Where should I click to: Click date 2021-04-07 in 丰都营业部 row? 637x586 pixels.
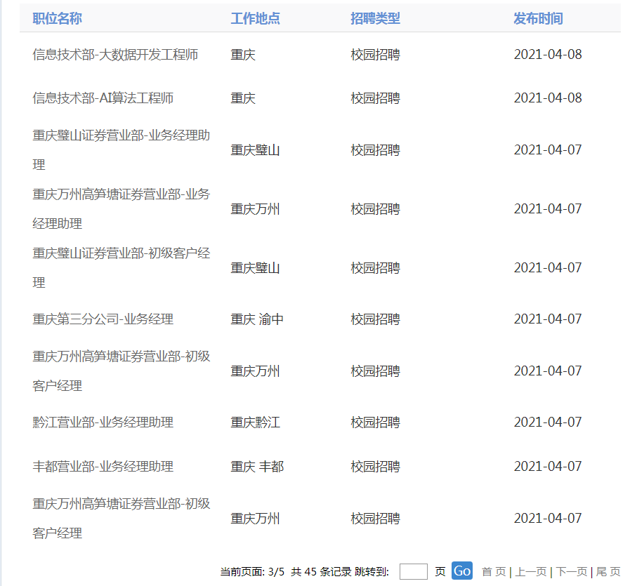[548, 466]
